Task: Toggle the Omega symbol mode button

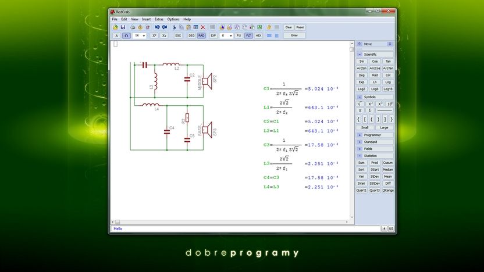Action: (126, 35)
